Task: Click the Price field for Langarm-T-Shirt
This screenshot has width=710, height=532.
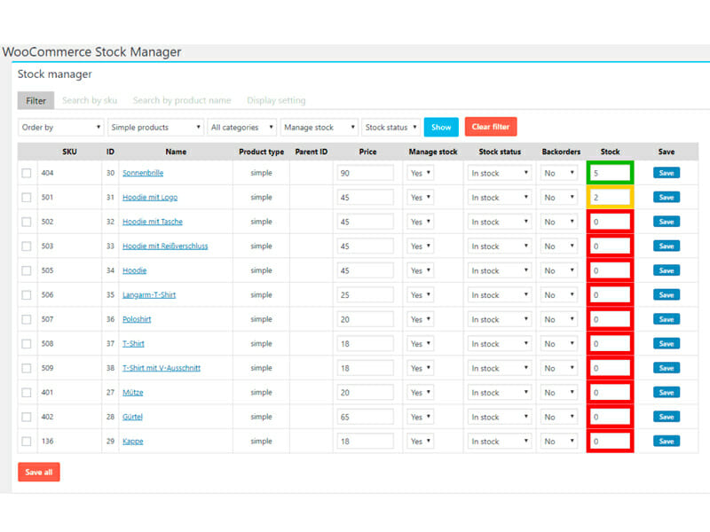Action: tap(366, 295)
